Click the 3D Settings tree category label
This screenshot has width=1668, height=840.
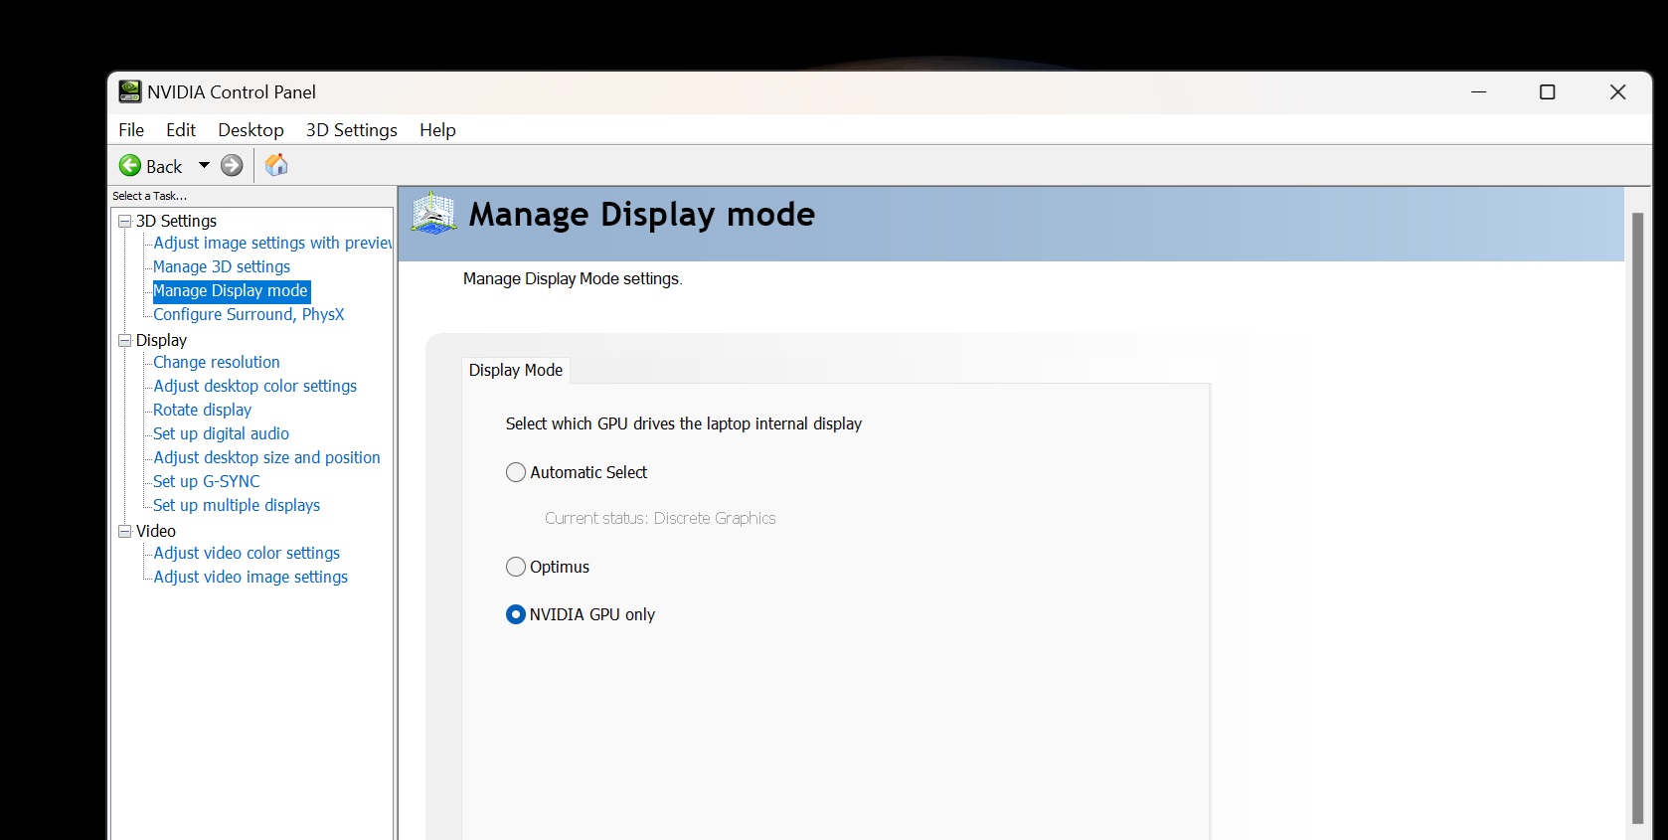[176, 221]
